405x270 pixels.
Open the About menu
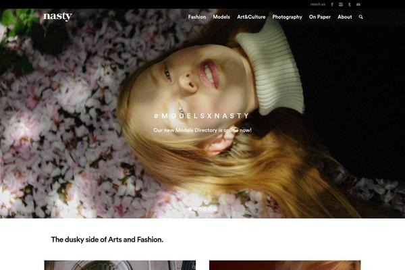[344, 17]
